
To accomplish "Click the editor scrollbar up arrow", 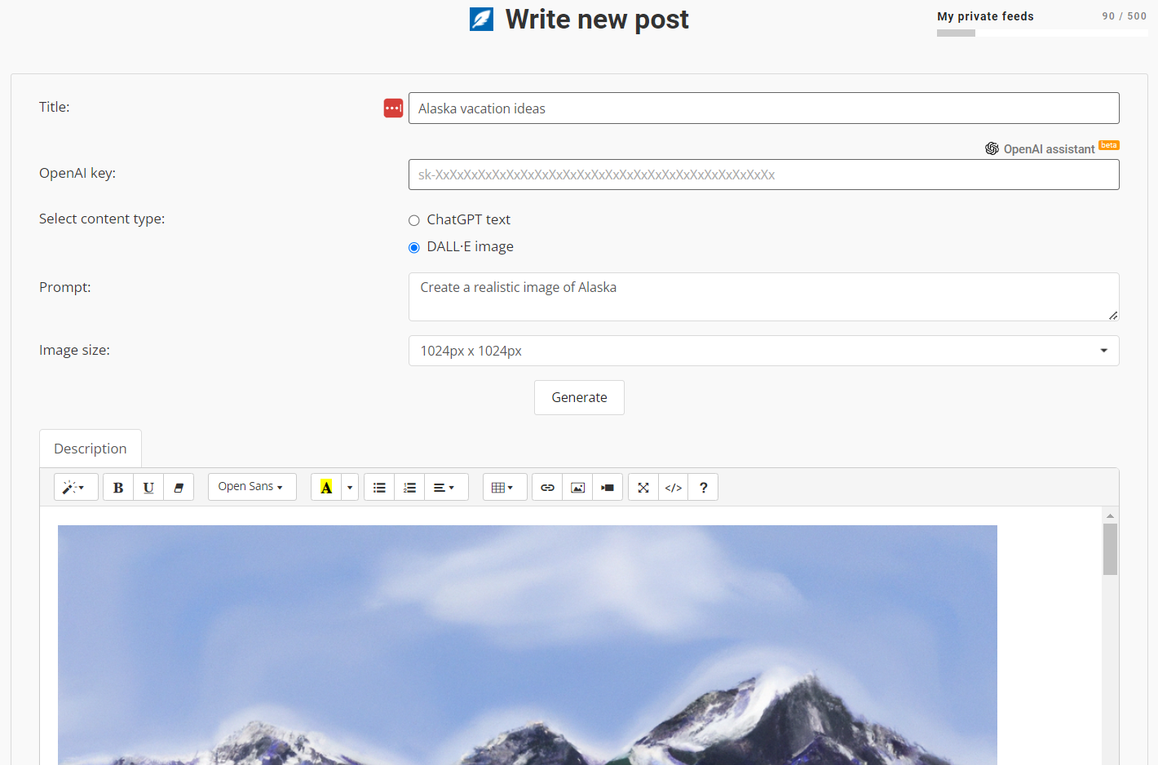I will (x=1110, y=515).
